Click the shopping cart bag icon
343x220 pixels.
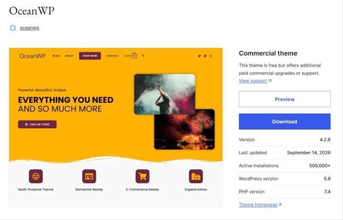[134, 56]
